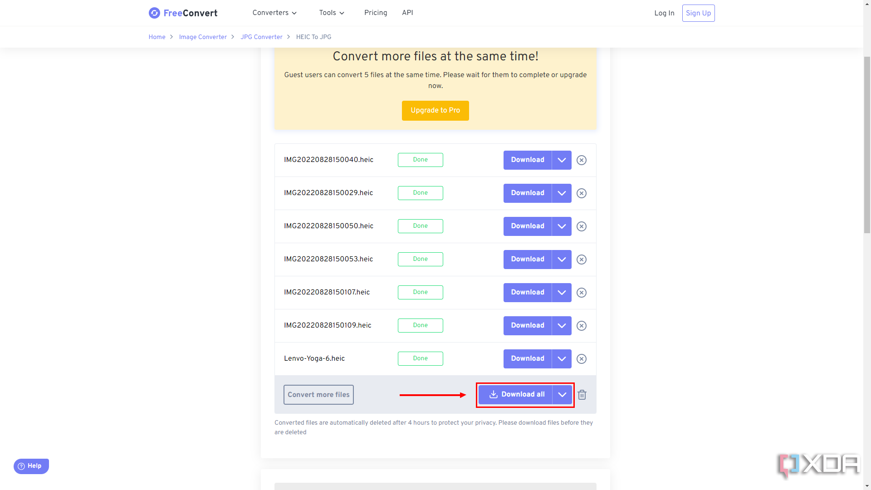Viewport: 871px width, 490px height.
Task: Click the Done status badge for IMG20220828150109.heic
Action: point(420,325)
